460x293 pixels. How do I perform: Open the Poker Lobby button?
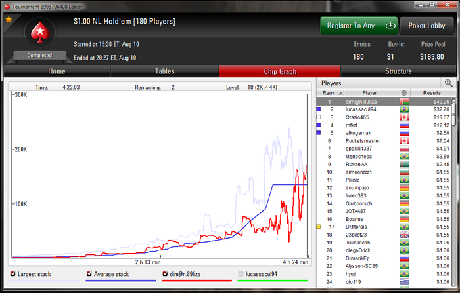(x=426, y=26)
